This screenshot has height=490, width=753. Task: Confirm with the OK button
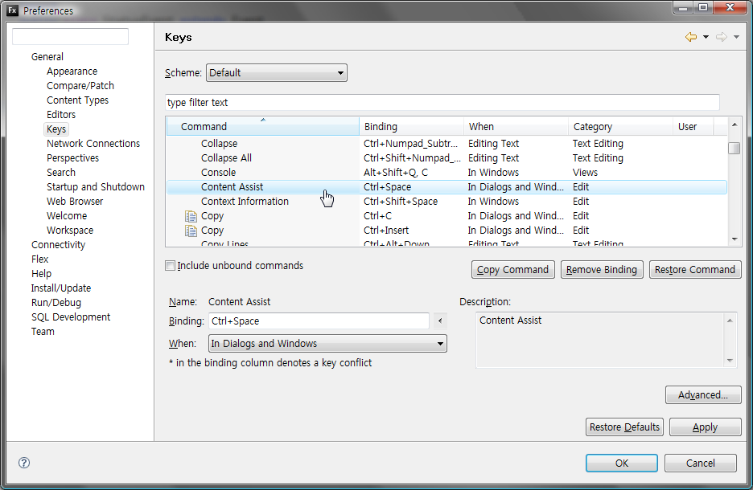pyautogui.click(x=621, y=463)
